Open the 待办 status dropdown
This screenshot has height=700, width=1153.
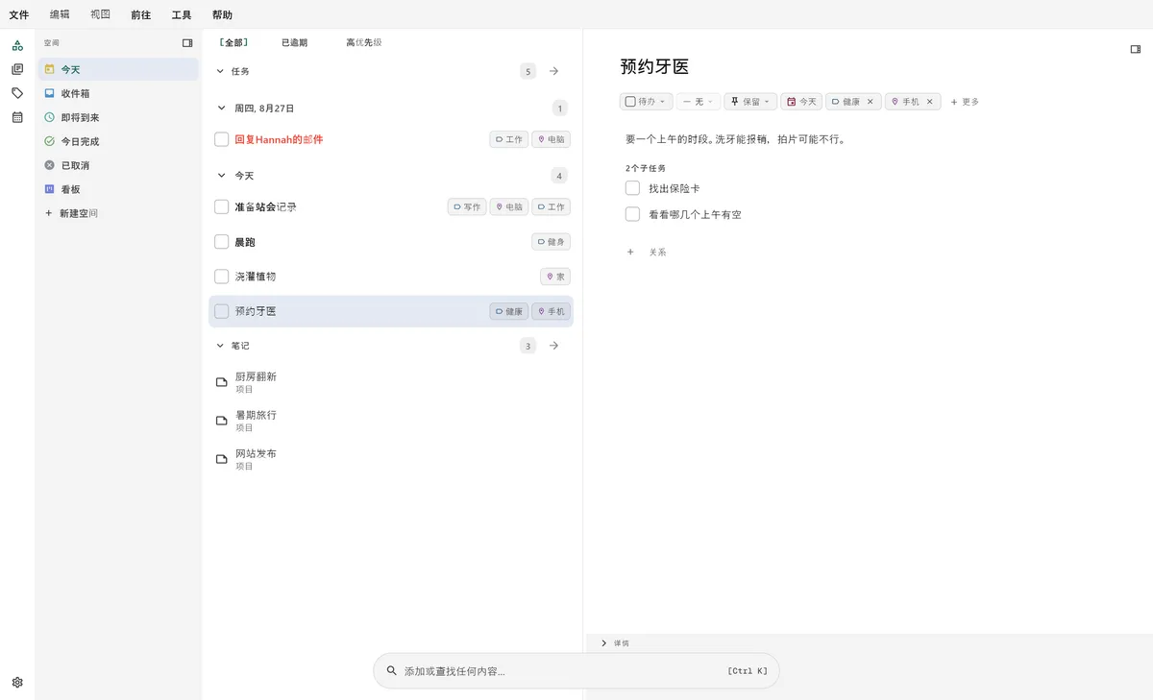646,102
